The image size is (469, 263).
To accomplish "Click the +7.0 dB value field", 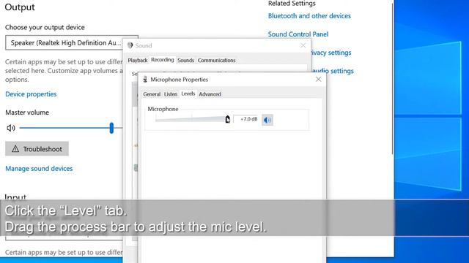I will (x=245, y=119).
